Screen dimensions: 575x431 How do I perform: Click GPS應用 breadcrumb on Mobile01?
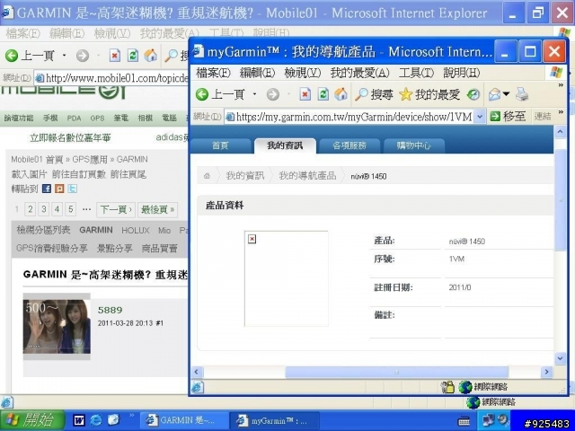point(90,160)
